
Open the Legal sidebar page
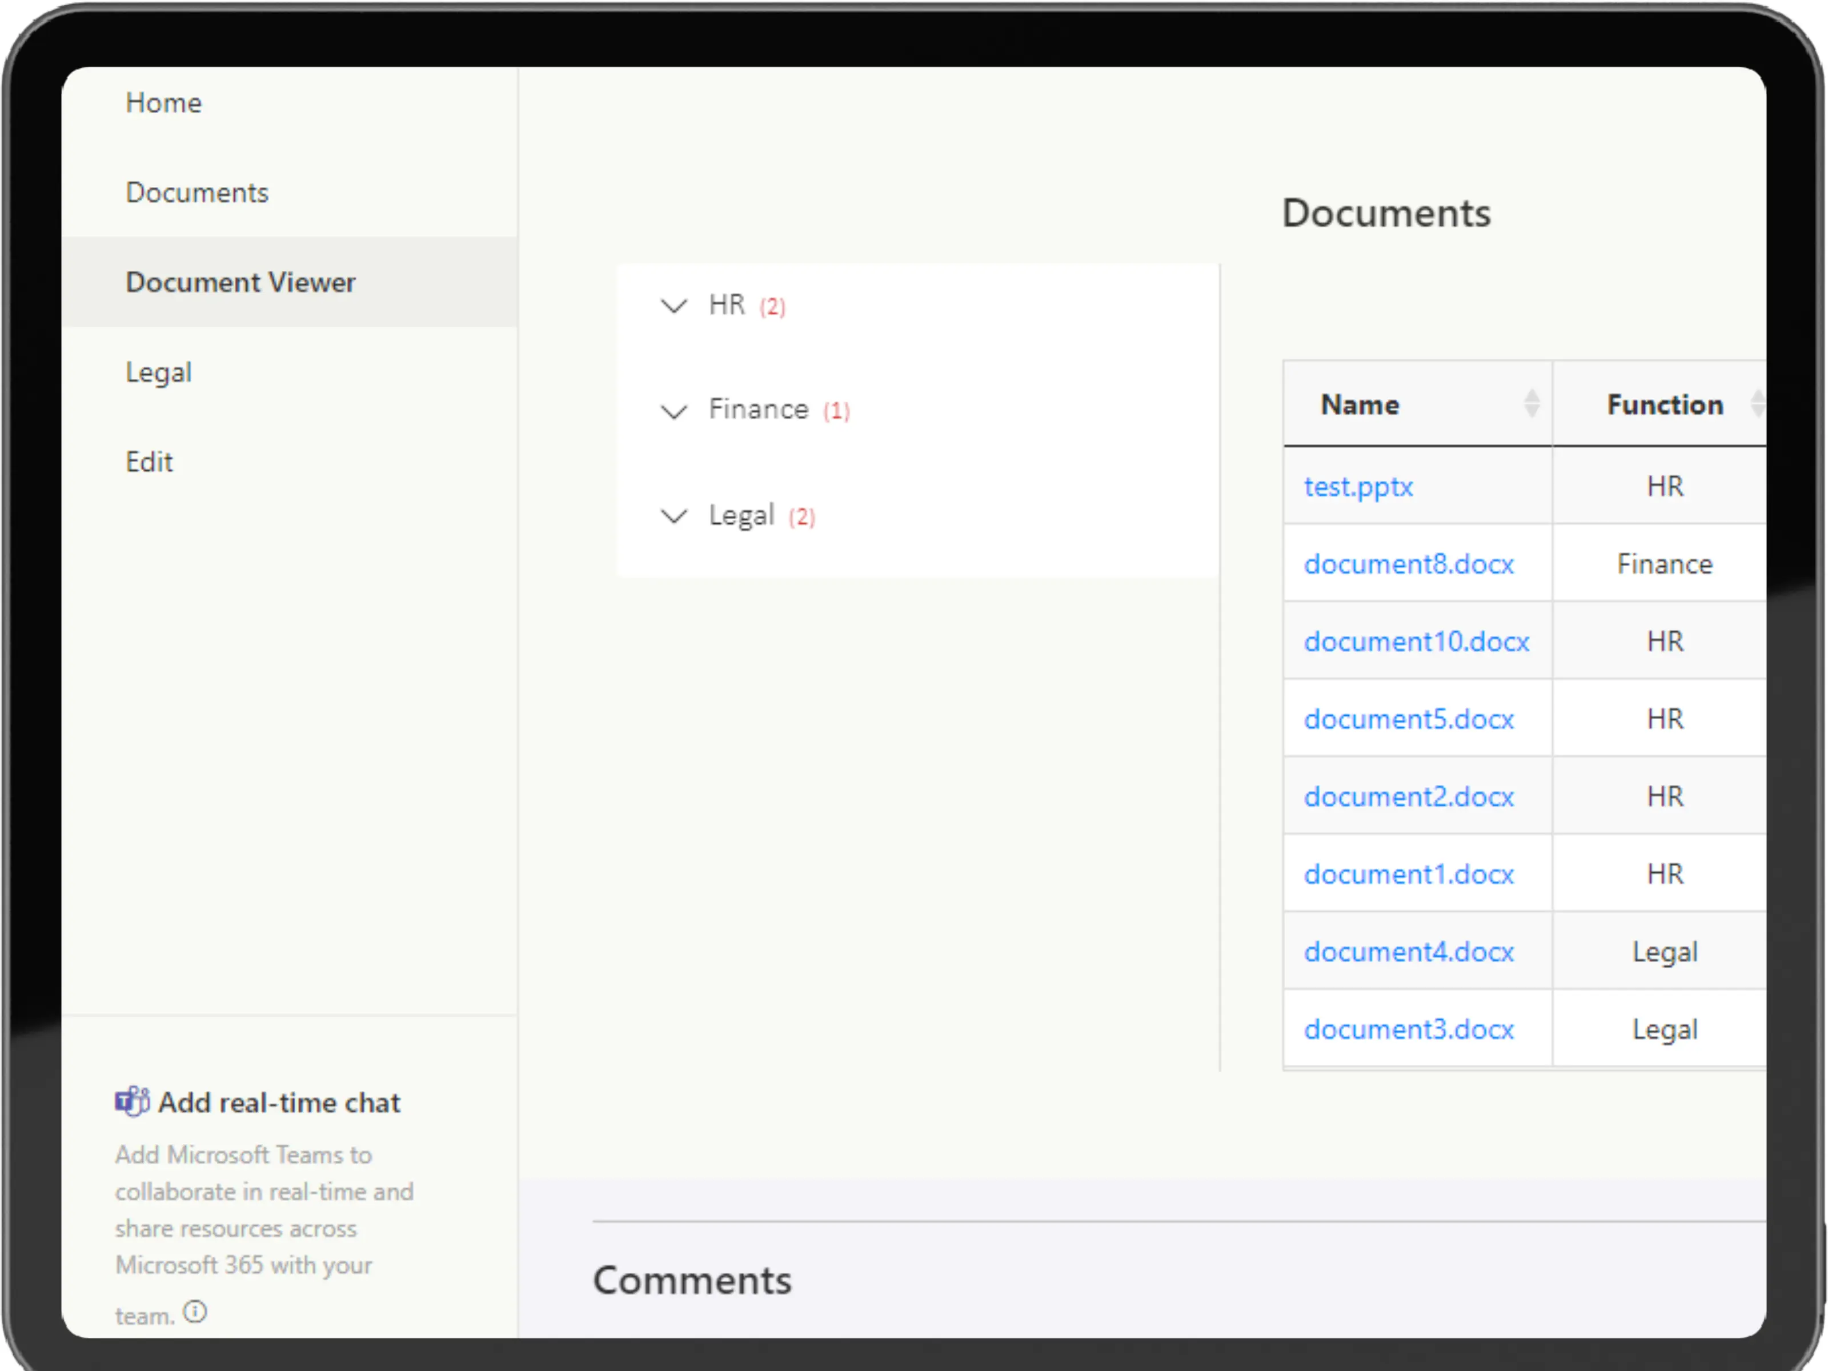click(159, 372)
